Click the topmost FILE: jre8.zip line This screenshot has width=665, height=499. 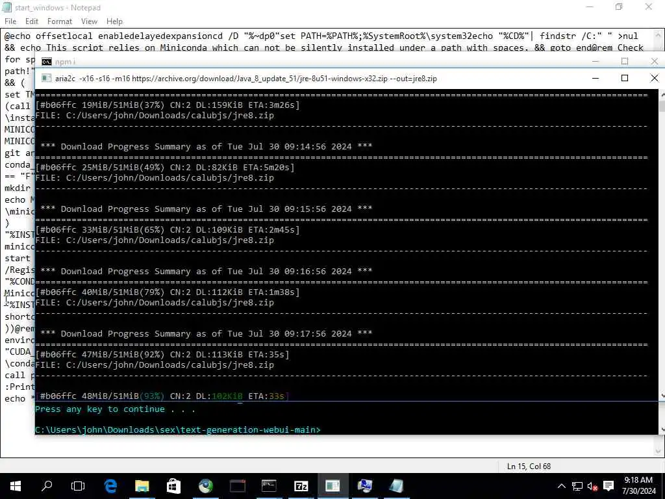155,116
